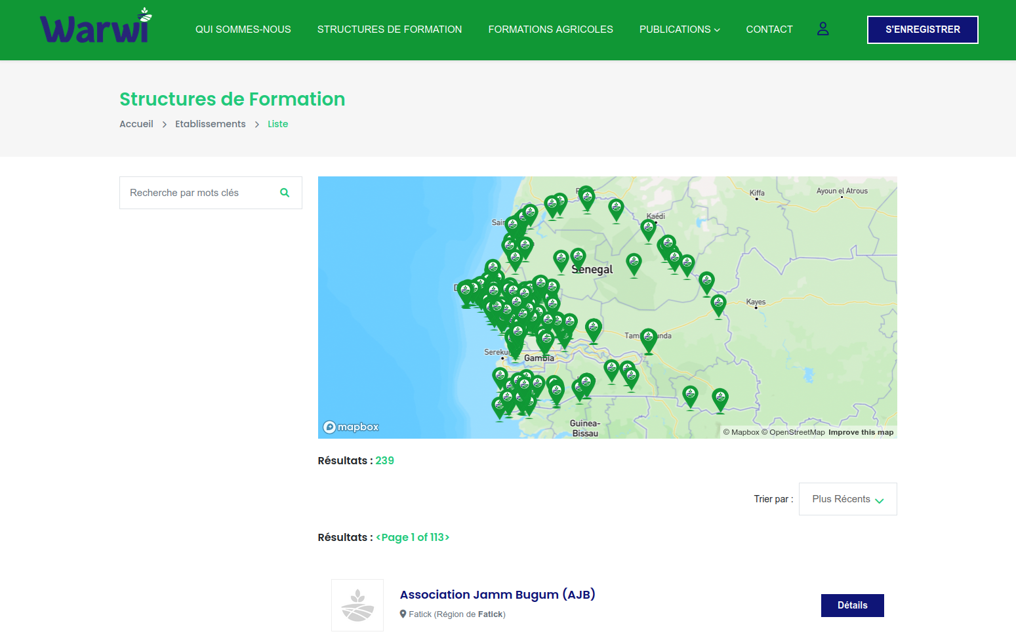Open the user account icon
This screenshot has width=1016, height=640.
pos(823,29)
